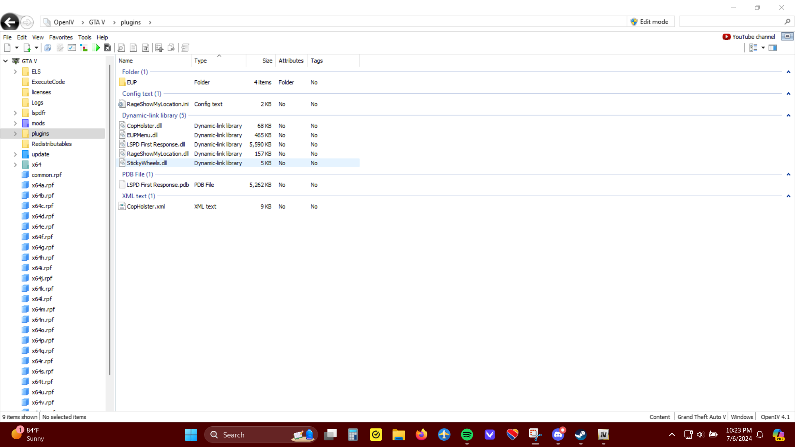The height and width of the screenshot is (447, 795).
Task: Open the Favorites menu
Action: (x=60, y=37)
